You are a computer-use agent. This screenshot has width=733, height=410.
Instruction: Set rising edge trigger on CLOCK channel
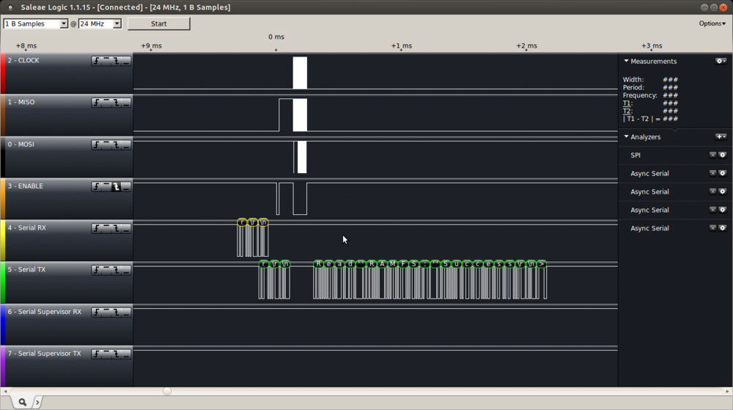coord(97,61)
